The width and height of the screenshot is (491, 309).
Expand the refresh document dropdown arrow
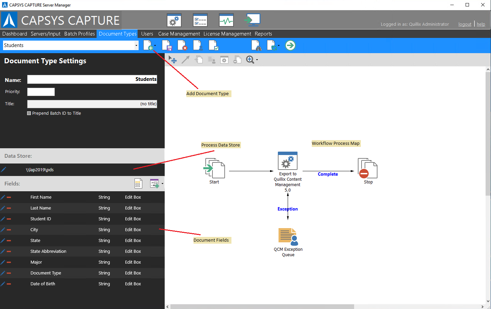[279, 45]
